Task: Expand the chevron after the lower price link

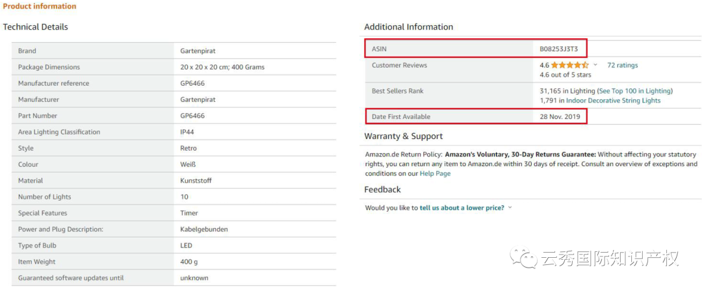Action: pyautogui.click(x=510, y=208)
